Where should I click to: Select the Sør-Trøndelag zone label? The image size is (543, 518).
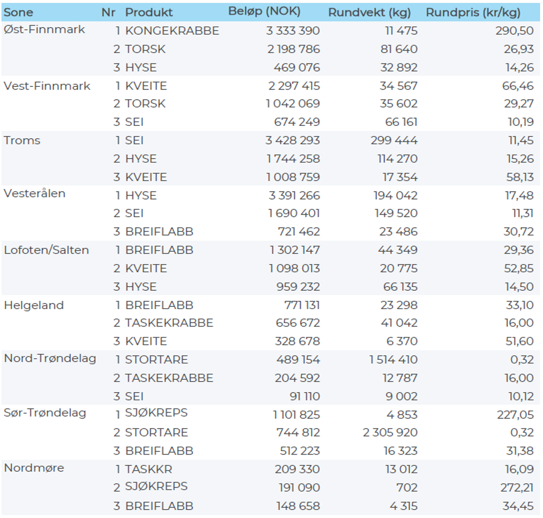coord(45,413)
